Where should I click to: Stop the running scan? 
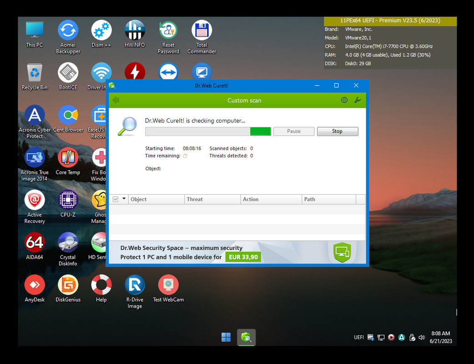[x=338, y=131]
